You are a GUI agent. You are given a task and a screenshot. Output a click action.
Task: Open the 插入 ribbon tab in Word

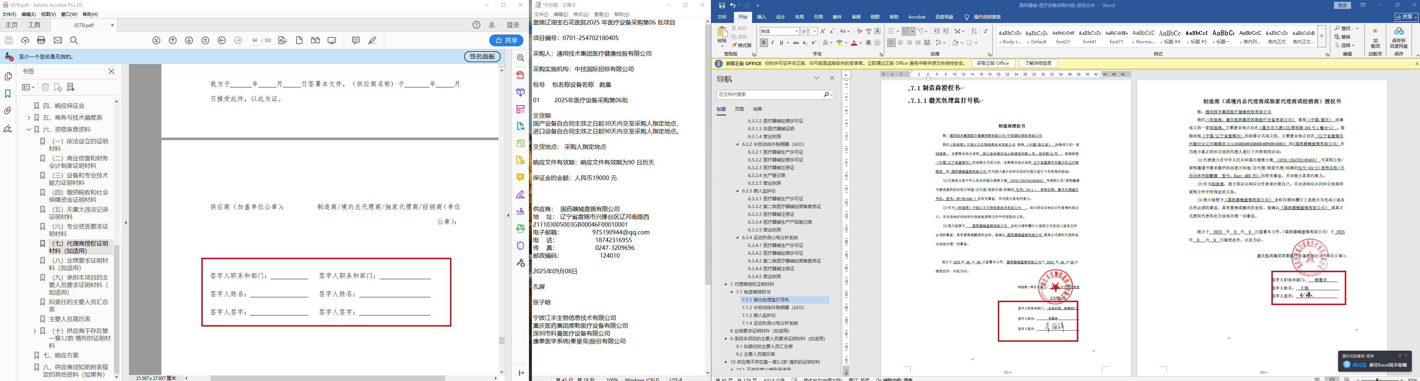(x=761, y=17)
